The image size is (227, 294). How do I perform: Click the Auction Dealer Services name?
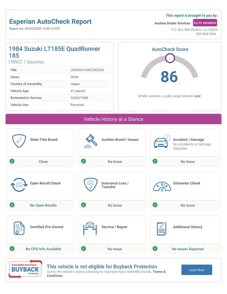tap(172, 23)
